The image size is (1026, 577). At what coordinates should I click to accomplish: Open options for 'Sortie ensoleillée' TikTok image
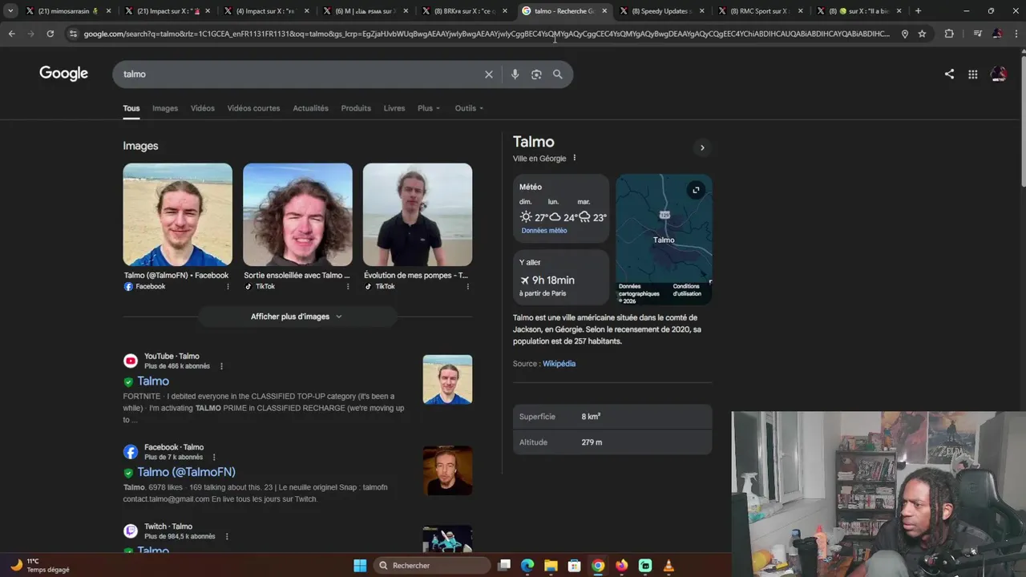[348, 286]
